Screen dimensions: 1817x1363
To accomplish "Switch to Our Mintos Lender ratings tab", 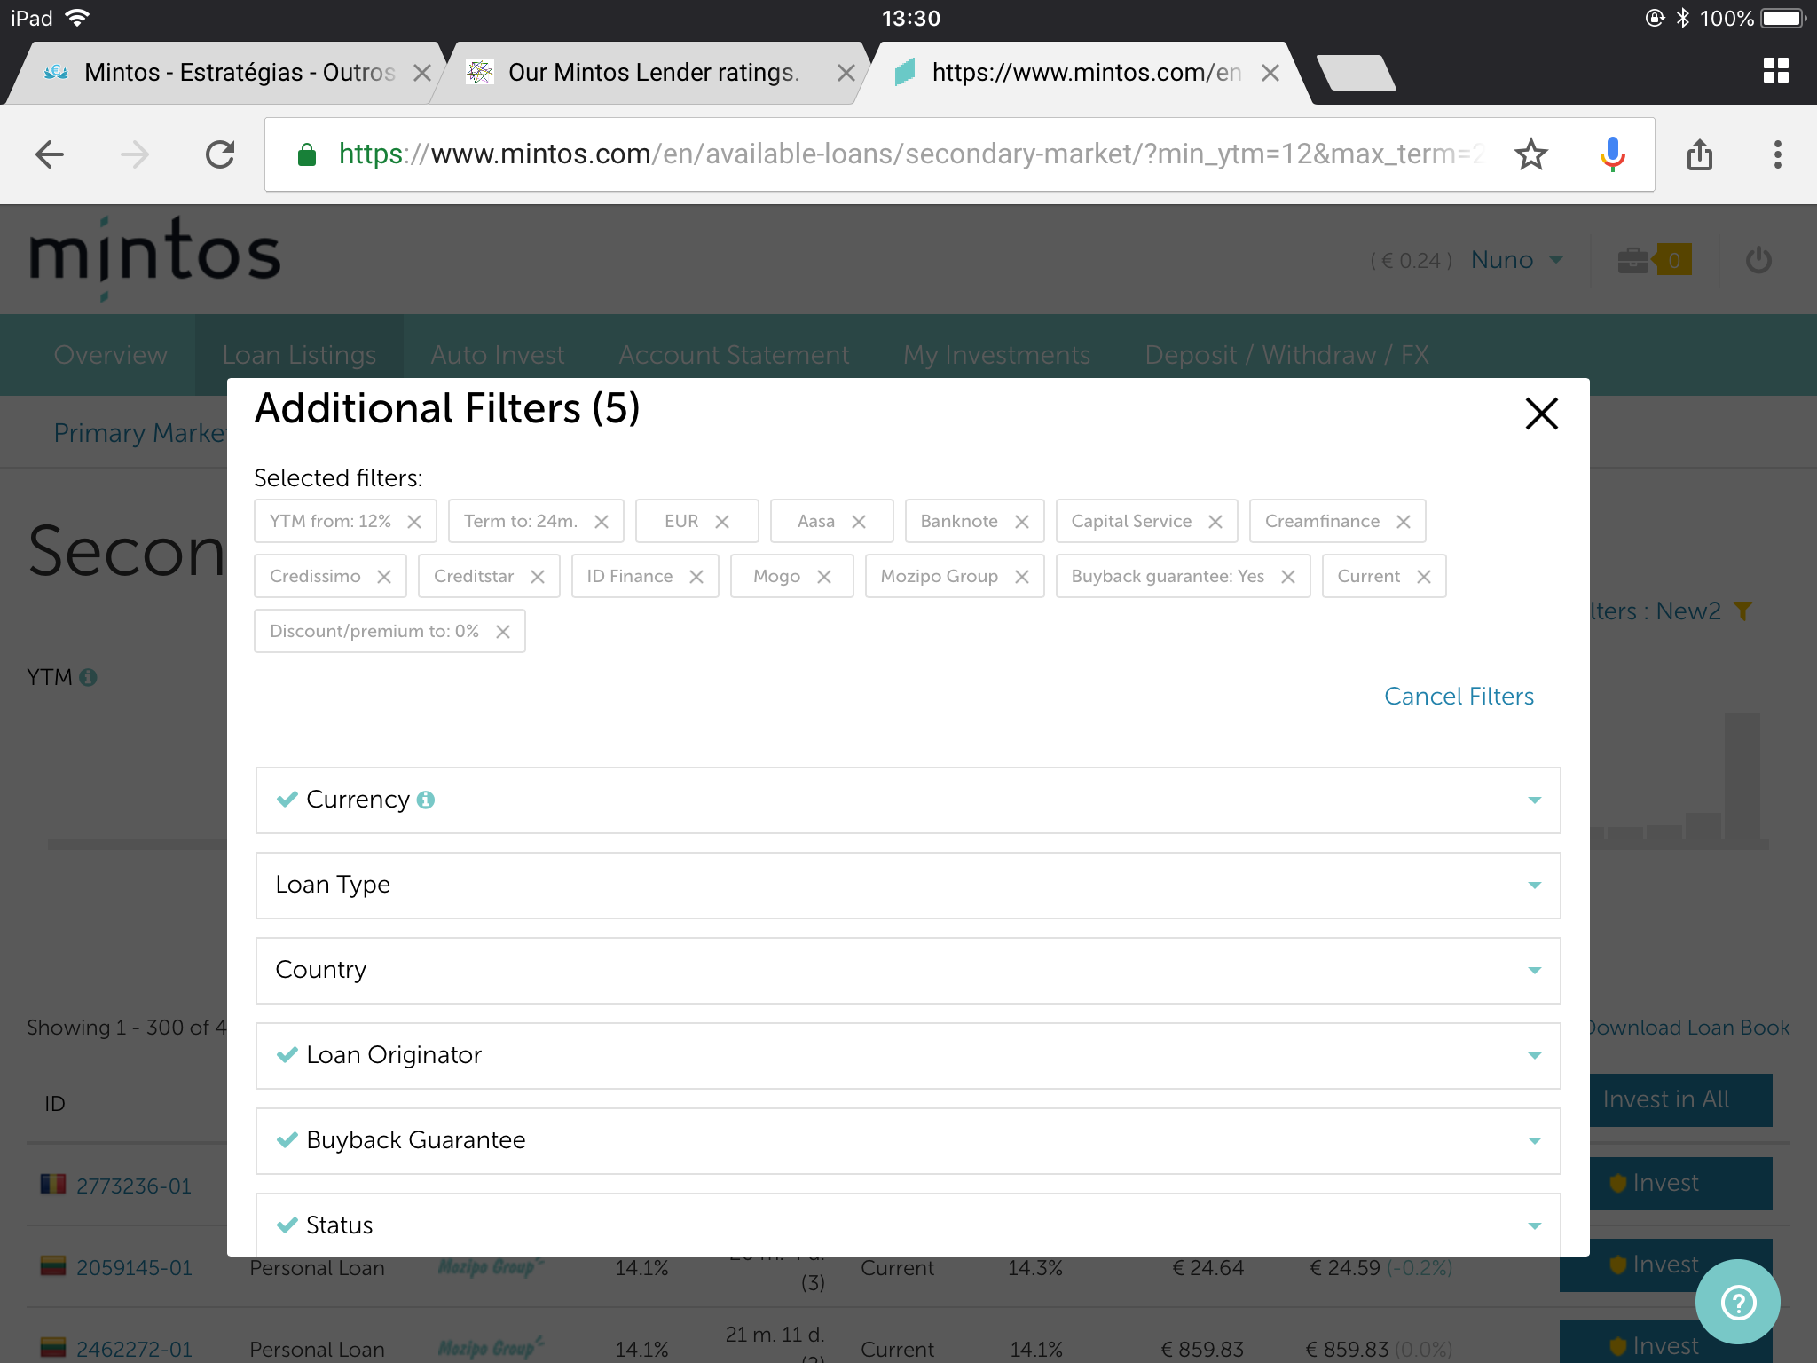I will (653, 73).
